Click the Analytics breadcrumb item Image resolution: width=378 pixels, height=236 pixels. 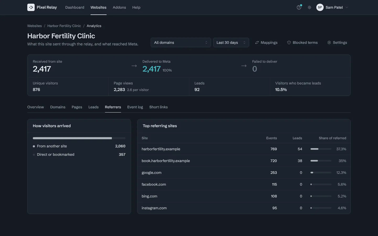click(94, 26)
